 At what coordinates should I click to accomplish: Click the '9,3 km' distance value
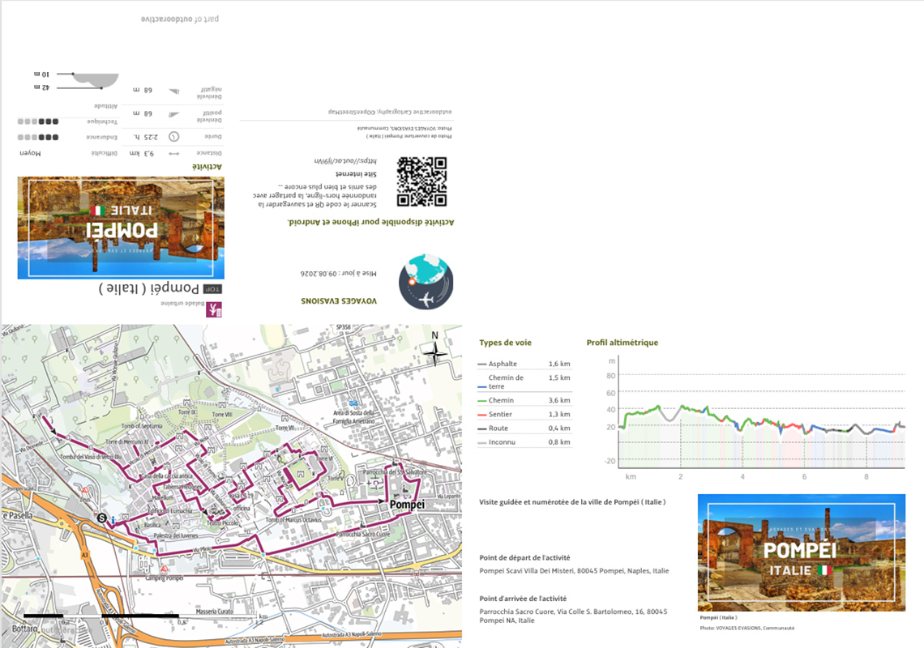click(141, 153)
